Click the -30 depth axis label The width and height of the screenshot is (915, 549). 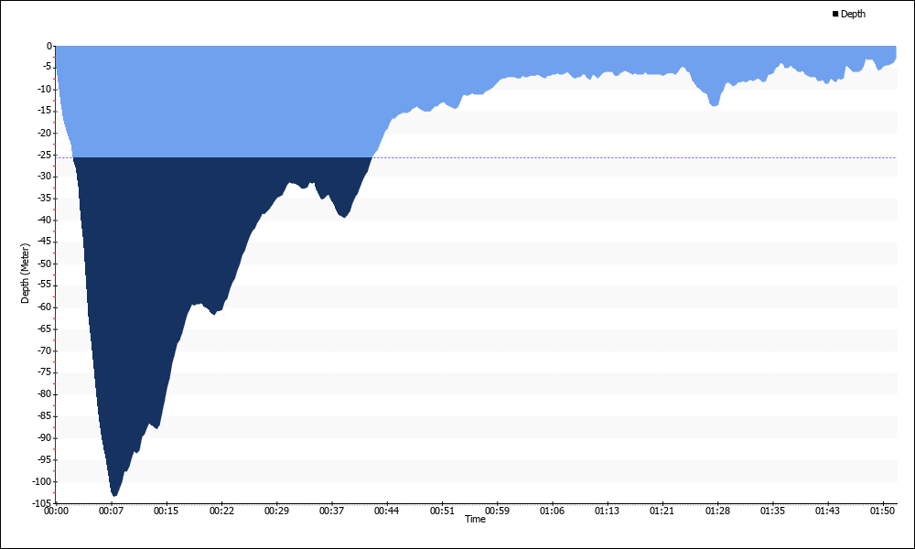pos(46,177)
